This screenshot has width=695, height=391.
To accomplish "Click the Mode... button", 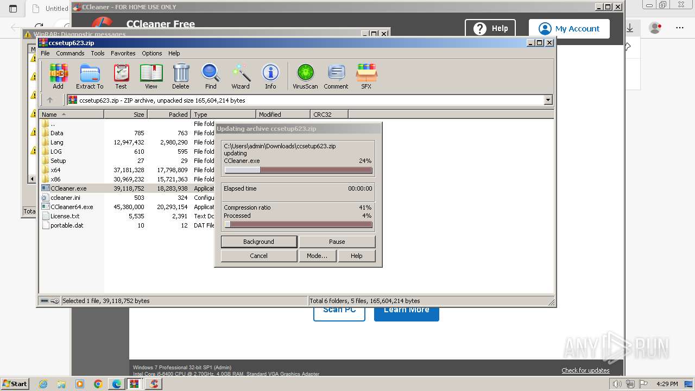I will pyautogui.click(x=317, y=256).
